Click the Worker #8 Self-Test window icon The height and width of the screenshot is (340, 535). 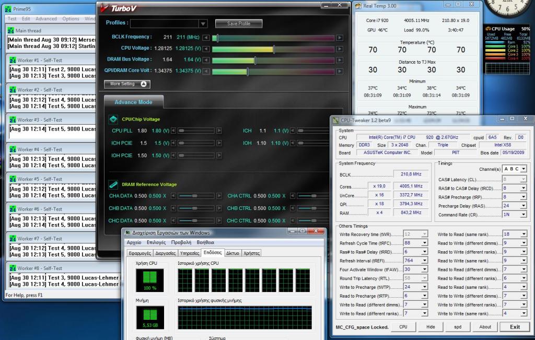[x=13, y=268]
